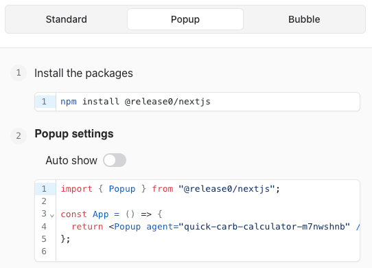Switch to the Standard tab
This screenshot has width=372, height=268.
(66, 19)
